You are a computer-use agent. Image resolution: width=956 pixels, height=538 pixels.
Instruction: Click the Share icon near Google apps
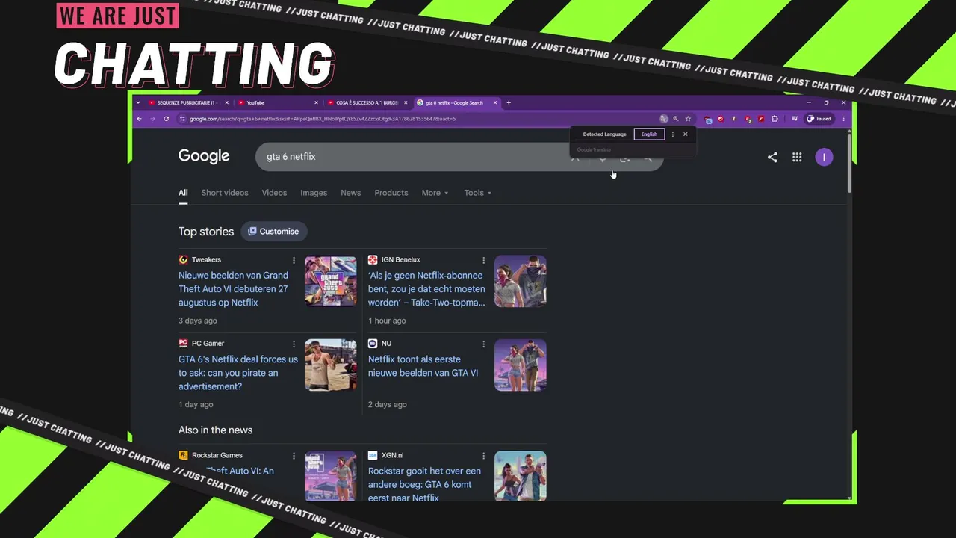pyautogui.click(x=772, y=157)
